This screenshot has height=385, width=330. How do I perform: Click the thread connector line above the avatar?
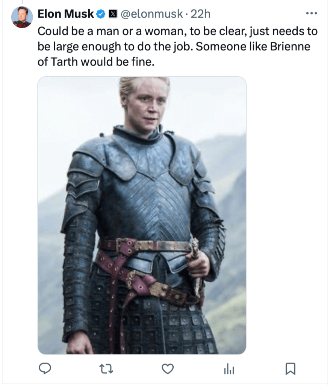22,2
